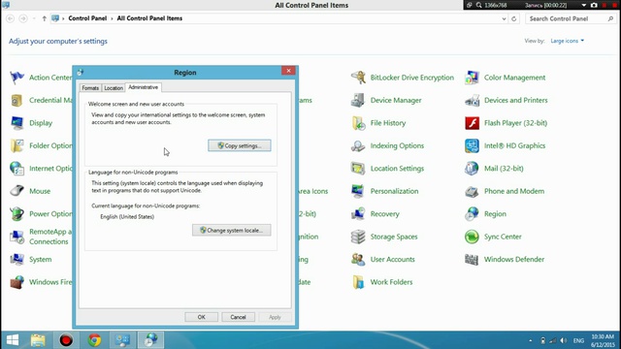Viewport: 621px width, 349px height.
Task: Open the Flash Player (32-bit) icon
Action: pyautogui.click(x=472, y=123)
